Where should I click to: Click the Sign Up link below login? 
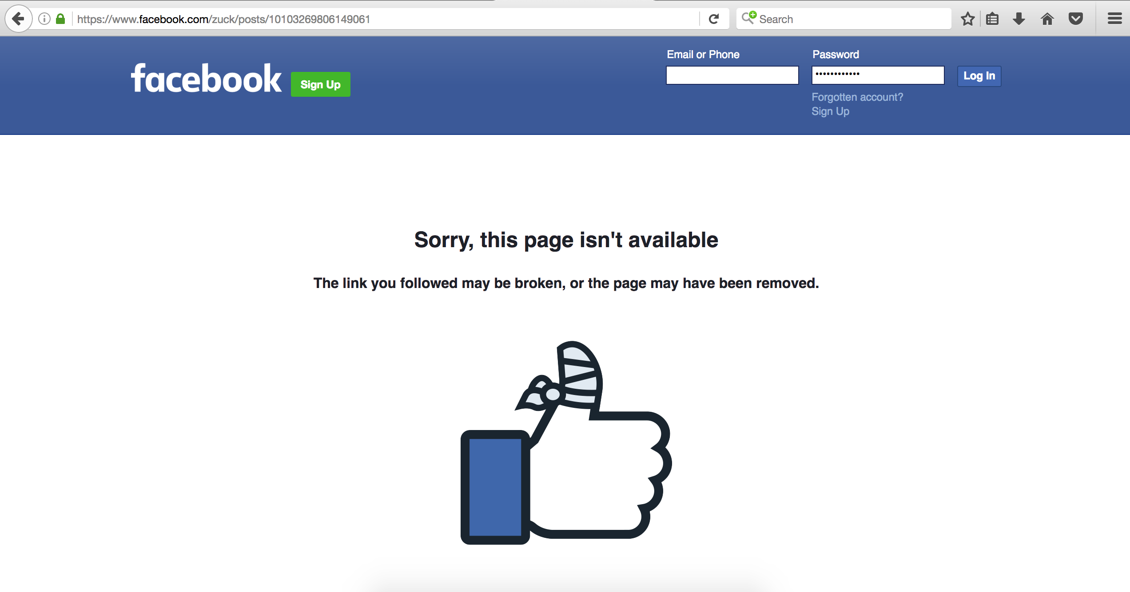point(831,112)
